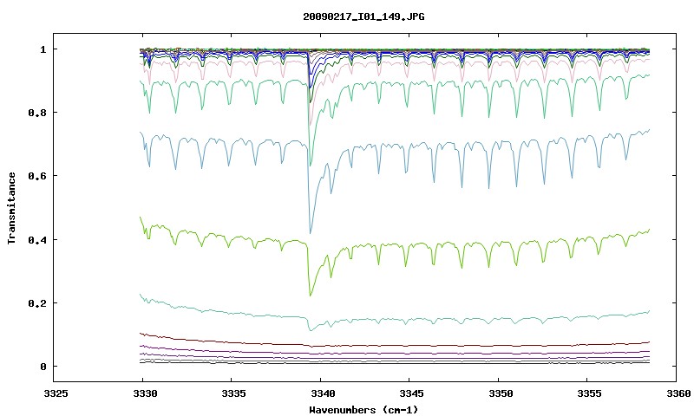Click the y-axis tick label 0.2
The width and height of the screenshot is (694, 416).
click(37, 303)
